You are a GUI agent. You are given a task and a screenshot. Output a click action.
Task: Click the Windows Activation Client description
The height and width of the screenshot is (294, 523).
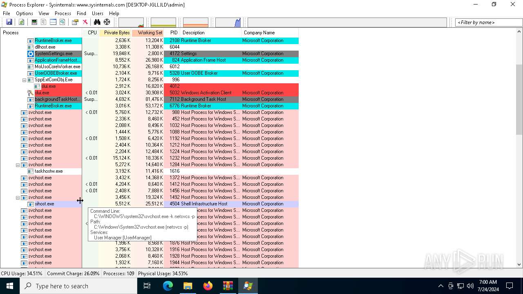click(206, 93)
